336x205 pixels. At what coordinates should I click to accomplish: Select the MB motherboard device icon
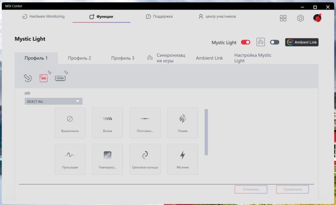tap(44, 78)
